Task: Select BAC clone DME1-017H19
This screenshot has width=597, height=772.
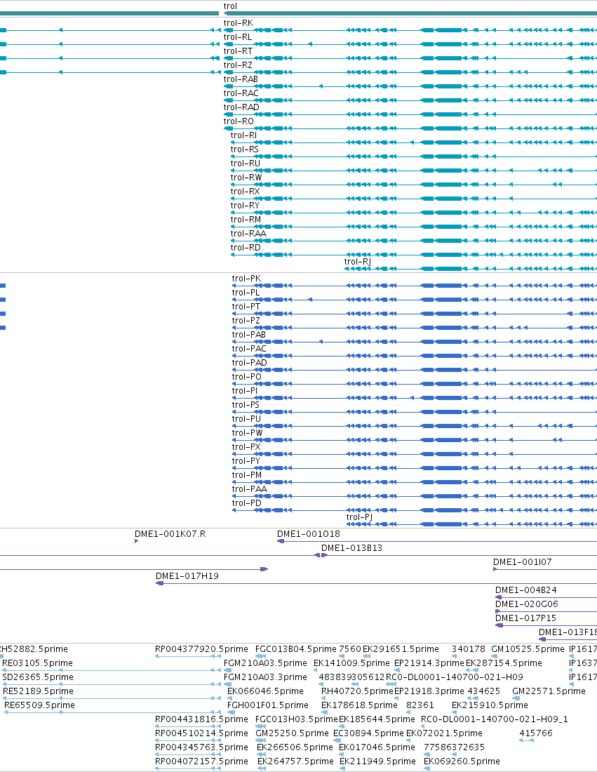Action: (x=187, y=576)
